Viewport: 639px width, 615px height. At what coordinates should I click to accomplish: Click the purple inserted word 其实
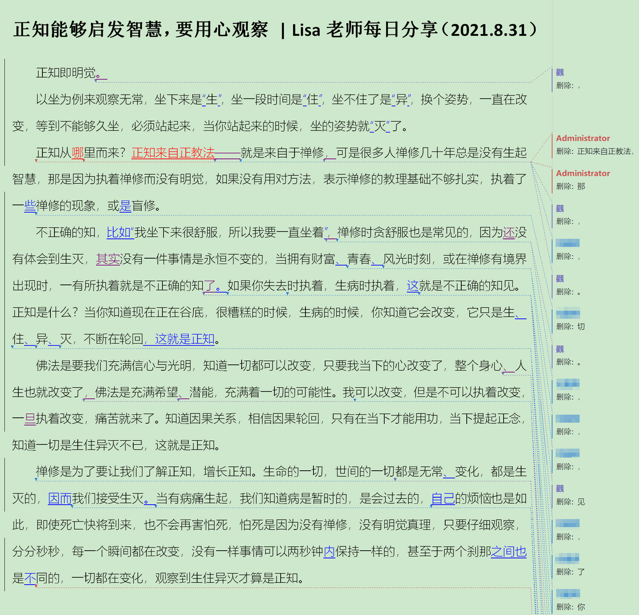coord(108,259)
